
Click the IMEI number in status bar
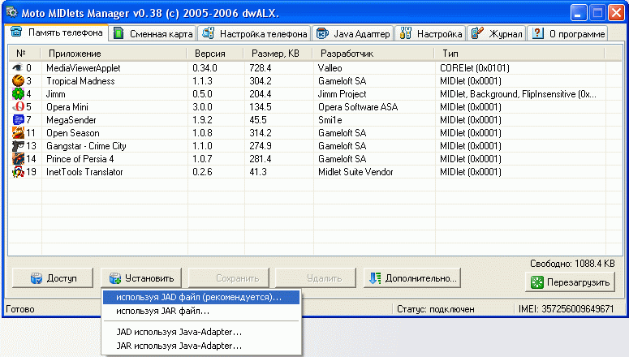click(x=566, y=309)
